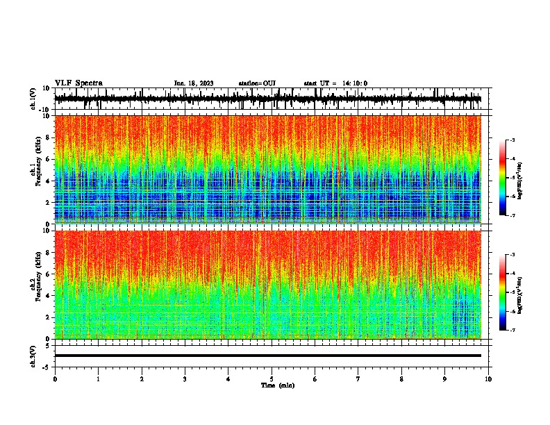Click the "-5" tick on ch.3(V) axis
550x425 pixels.
coord(47,367)
